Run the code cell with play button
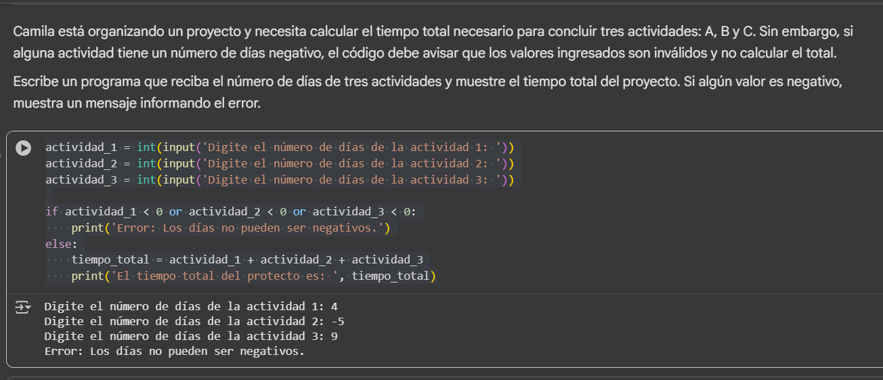 click(x=24, y=148)
